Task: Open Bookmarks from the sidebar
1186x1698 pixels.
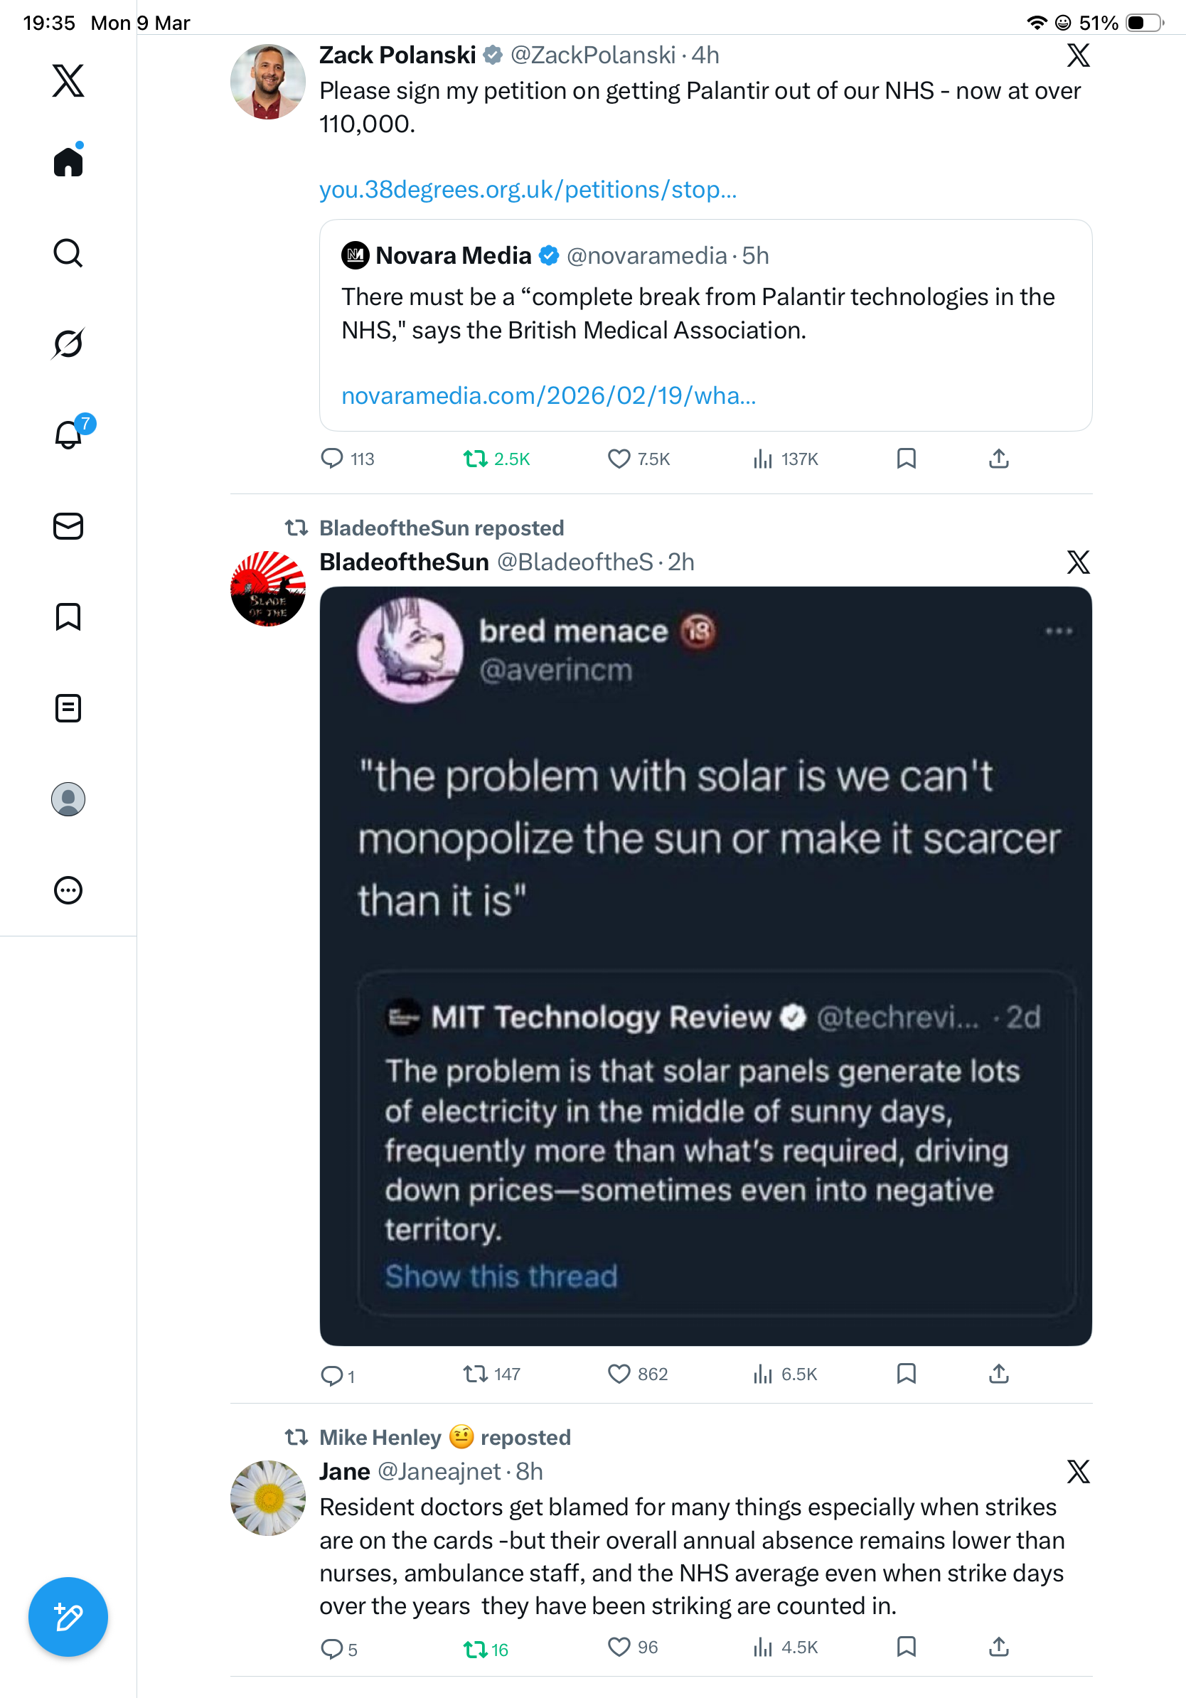Action: pyautogui.click(x=68, y=616)
